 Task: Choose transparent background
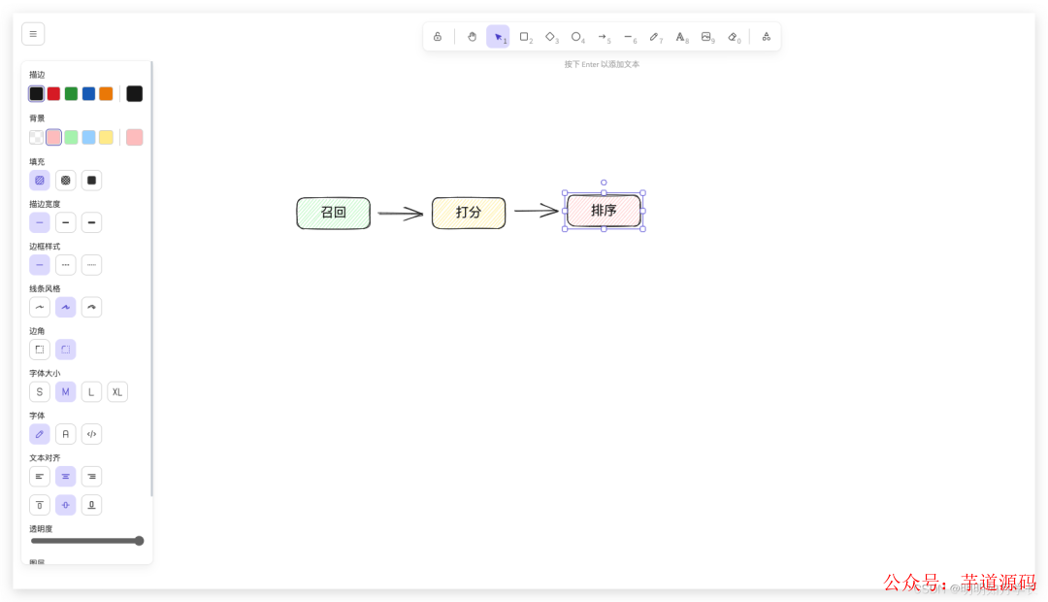(36, 137)
